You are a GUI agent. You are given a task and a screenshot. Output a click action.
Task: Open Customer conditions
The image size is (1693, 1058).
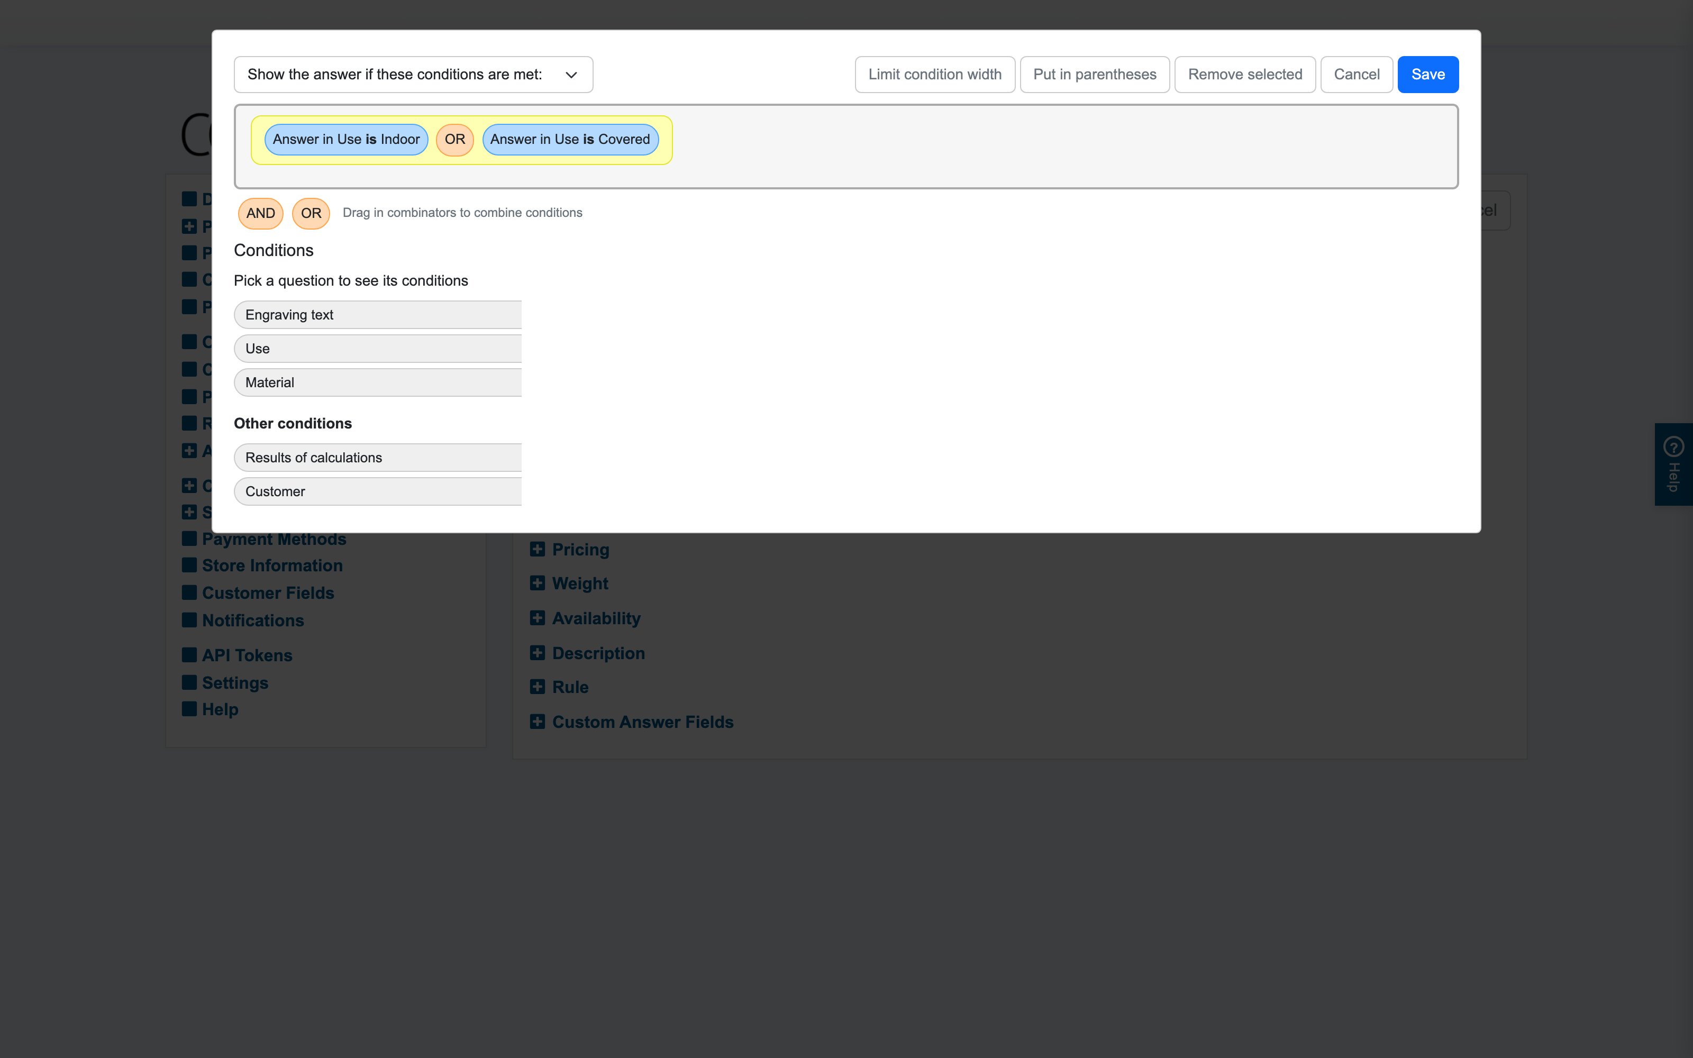[378, 491]
